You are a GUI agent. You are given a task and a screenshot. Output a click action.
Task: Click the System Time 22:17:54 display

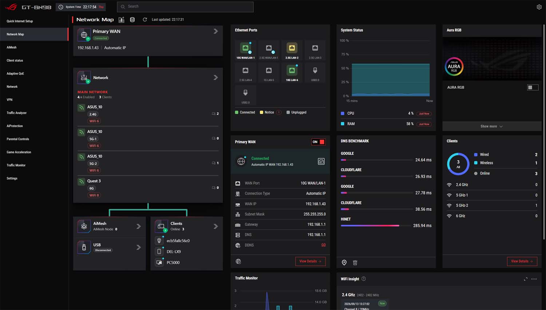[x=80, y=7]
